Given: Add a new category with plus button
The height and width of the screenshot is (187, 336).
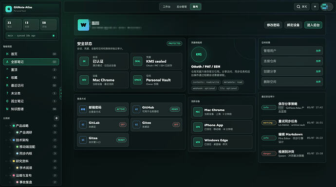Looking at the screenshot, I should 56,118.
